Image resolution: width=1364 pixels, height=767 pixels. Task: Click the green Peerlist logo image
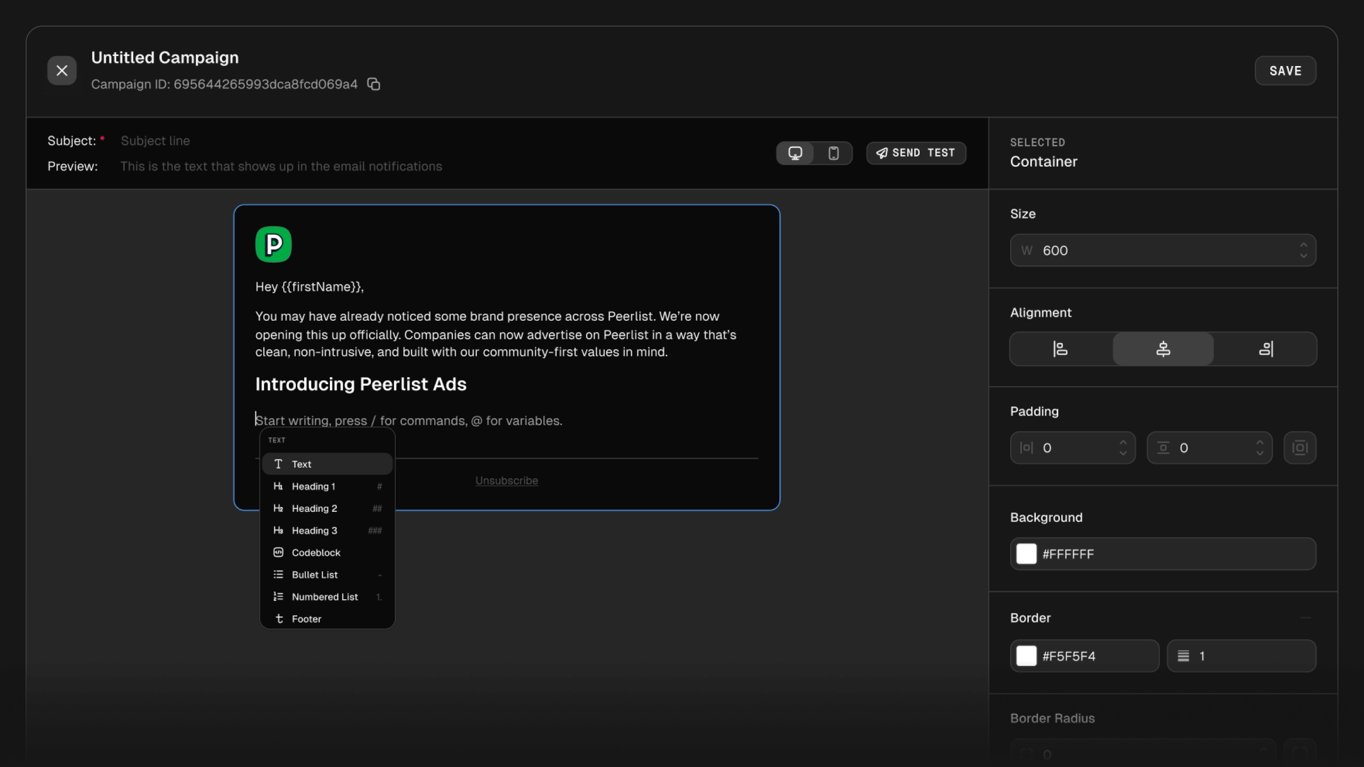[x=273, y=244]
